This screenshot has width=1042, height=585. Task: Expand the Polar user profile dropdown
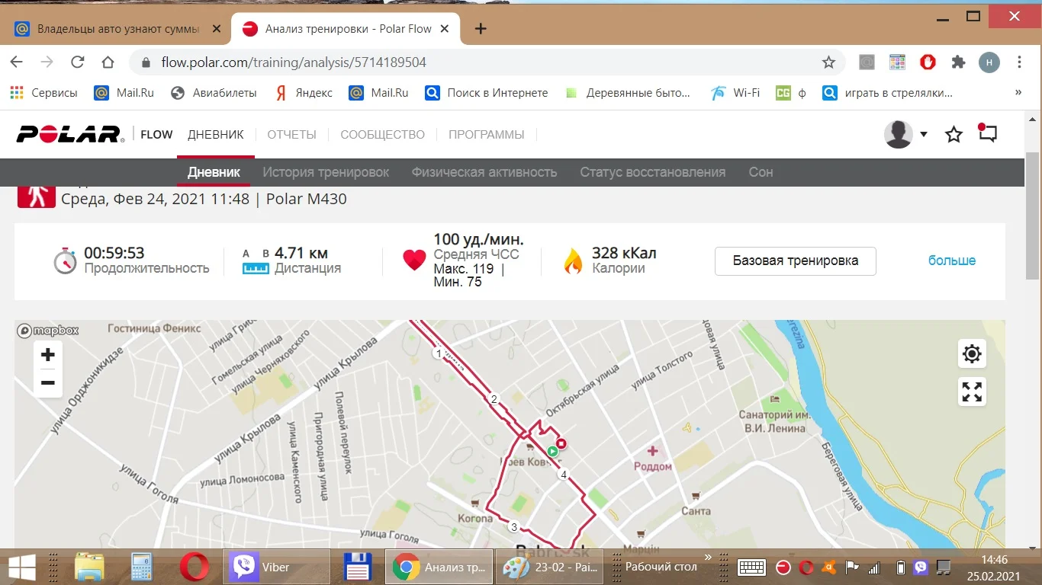tap(924, 135)
